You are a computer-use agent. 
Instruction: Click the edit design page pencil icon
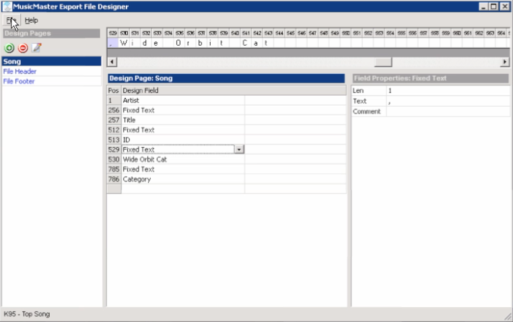36,48
